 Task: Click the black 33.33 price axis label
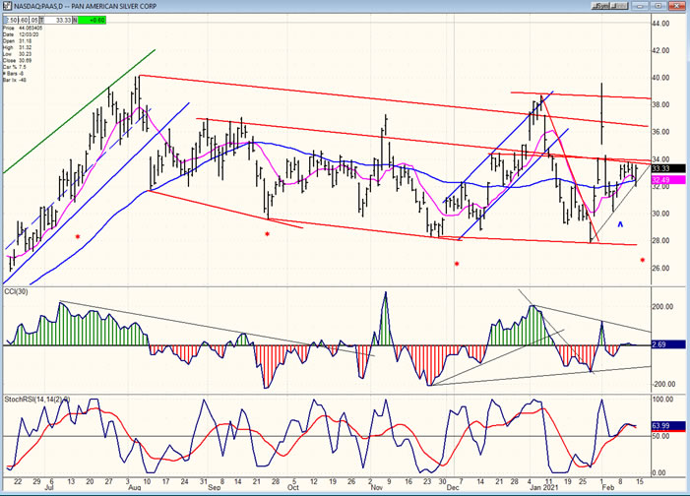668,168
